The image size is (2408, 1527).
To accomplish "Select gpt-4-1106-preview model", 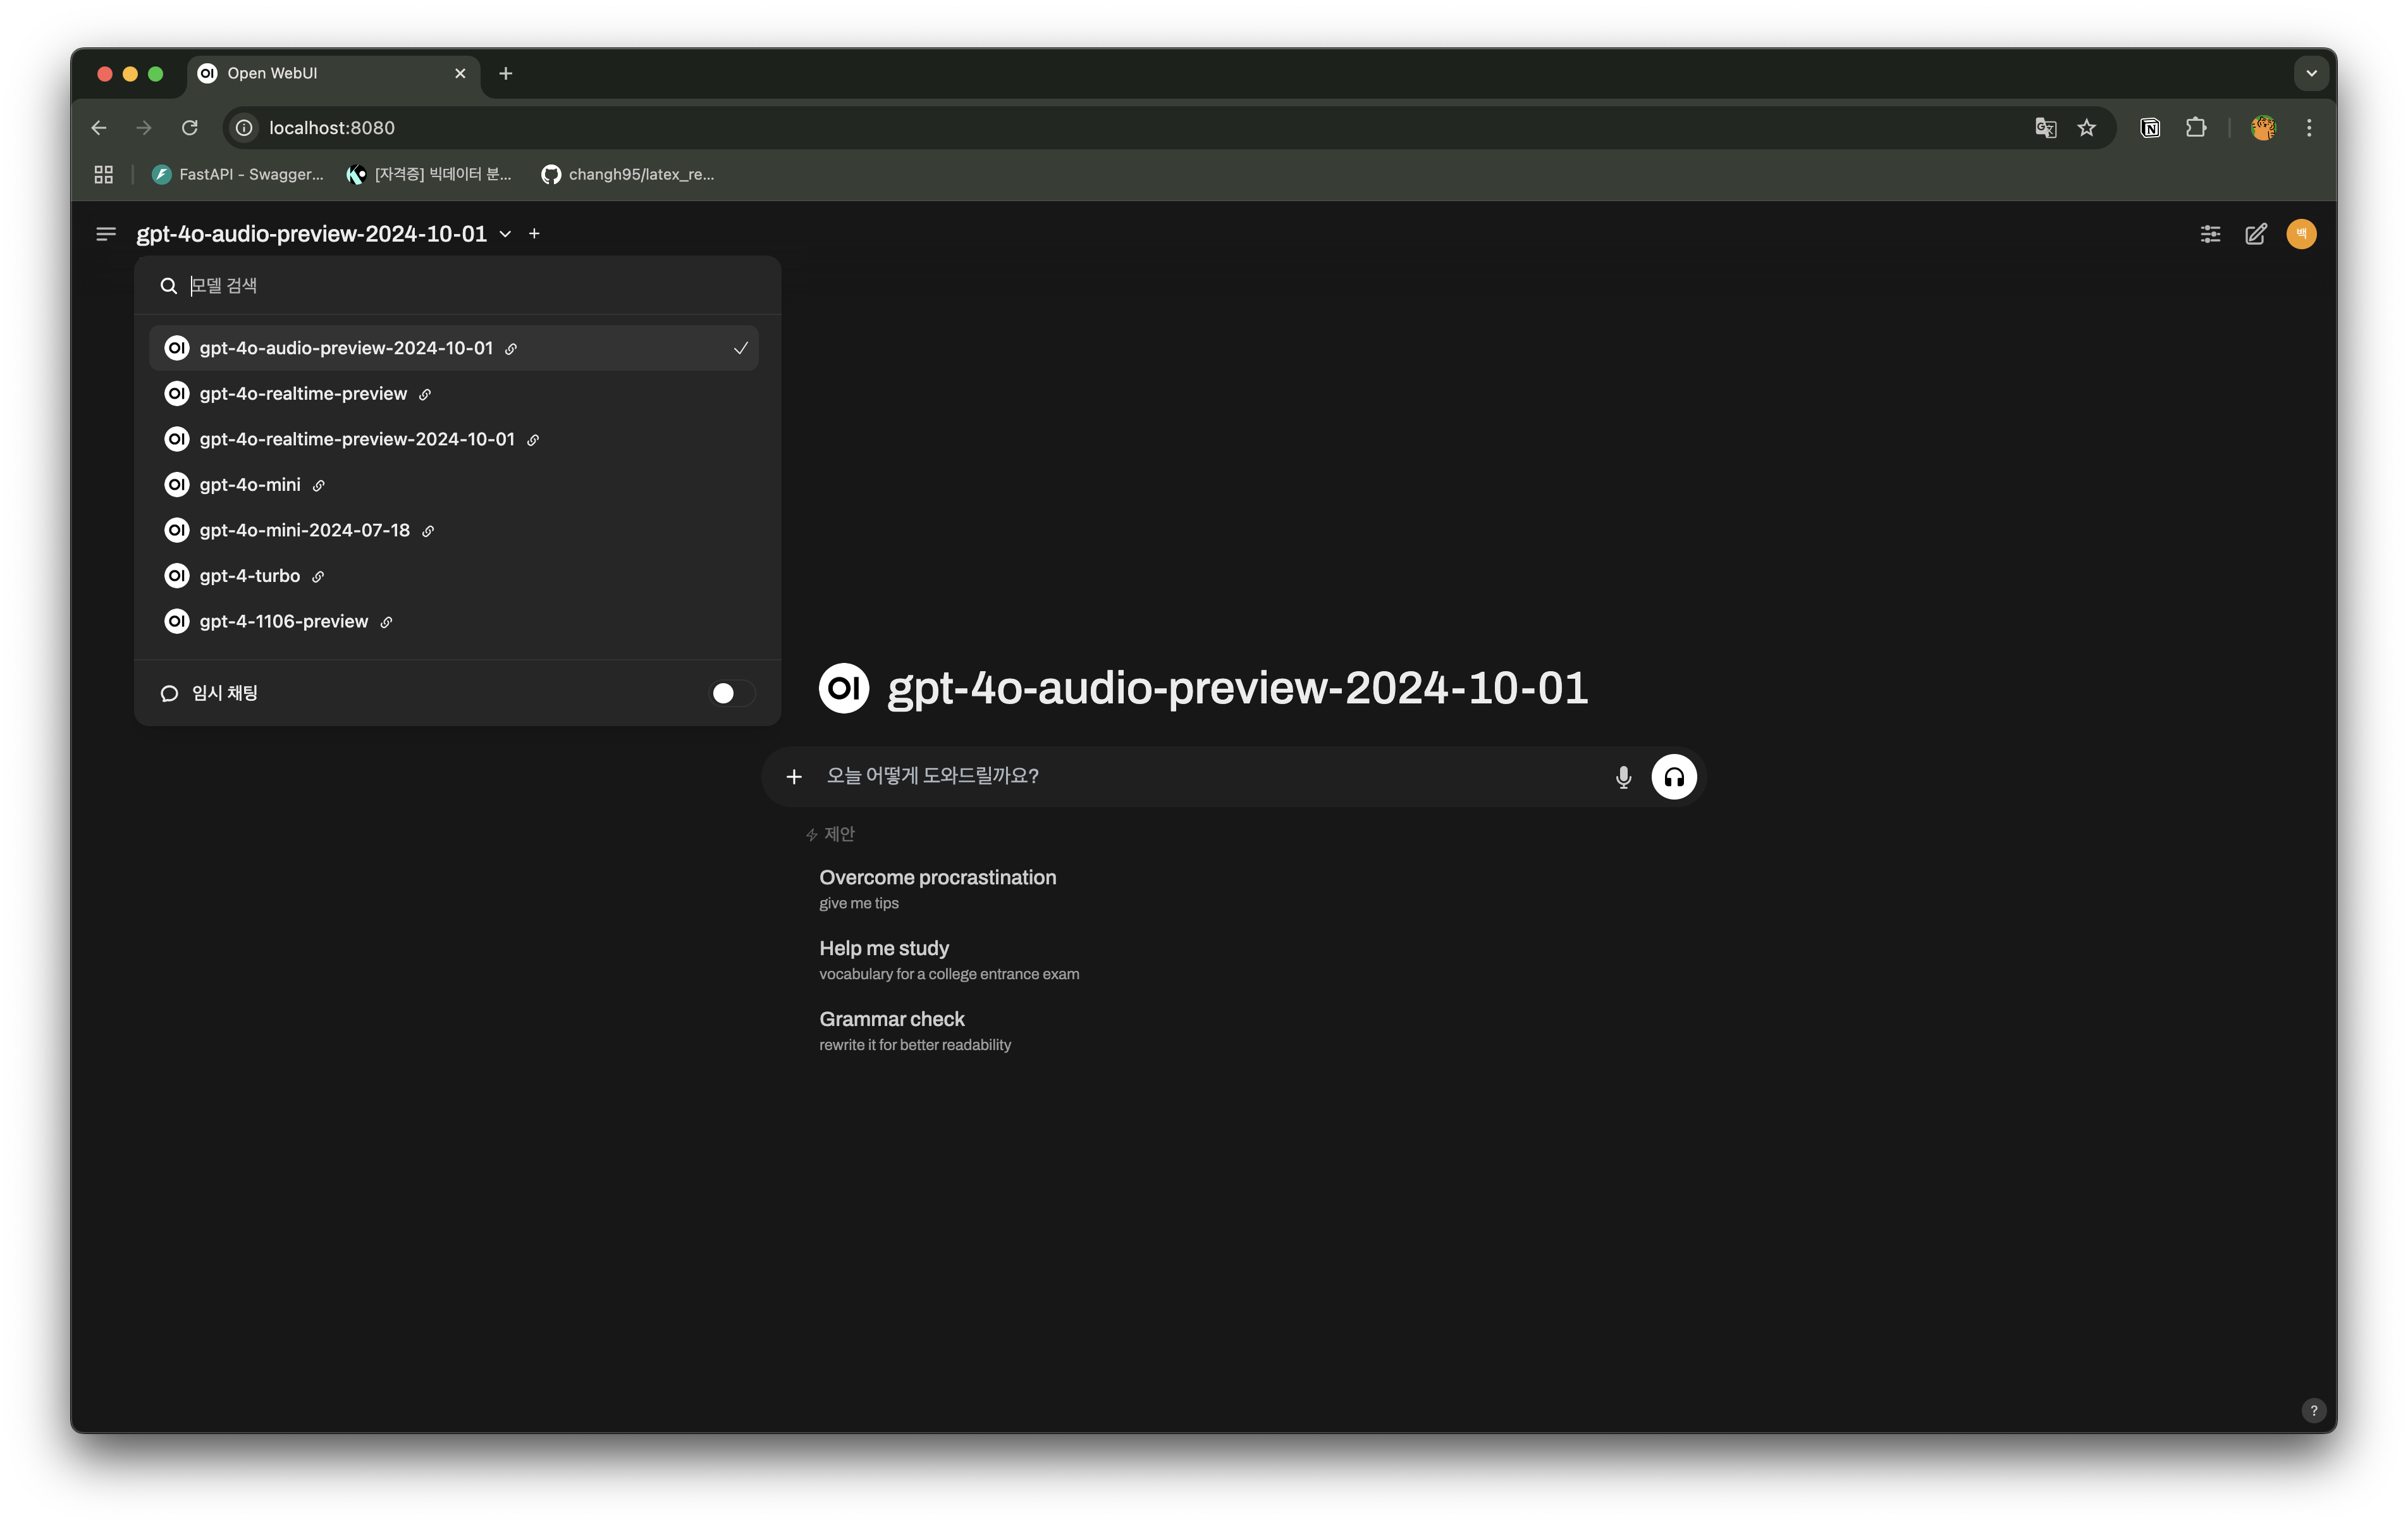I will click(454, 621).
